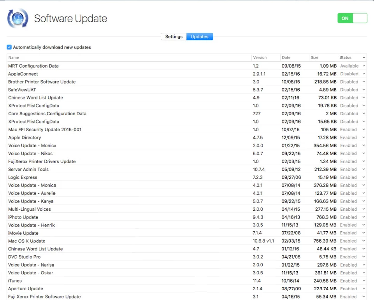Screen dimensions: 374x300
Task: Open status dropdown for Multi-Lingual Voices
Action: point(364,209)
